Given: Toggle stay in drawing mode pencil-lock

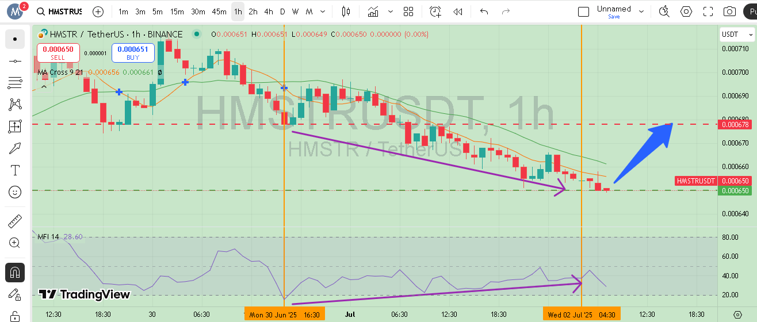Looking at the screenshot, I should point(15,294).
